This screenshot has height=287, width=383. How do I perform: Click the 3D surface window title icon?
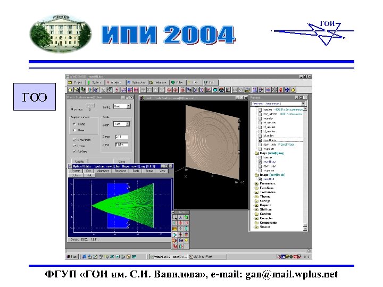click(141, 98)
